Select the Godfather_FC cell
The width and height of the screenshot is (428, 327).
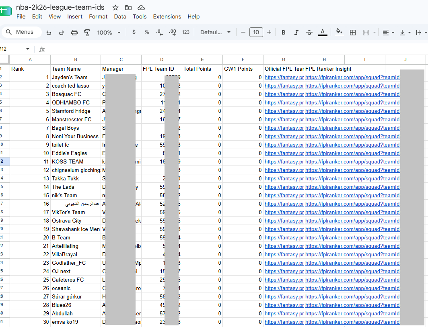pos(76,263)
